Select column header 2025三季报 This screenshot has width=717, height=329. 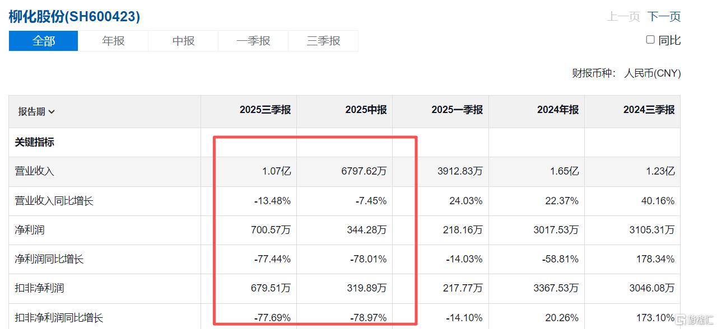pyautogui.click(x=266, y=110)
